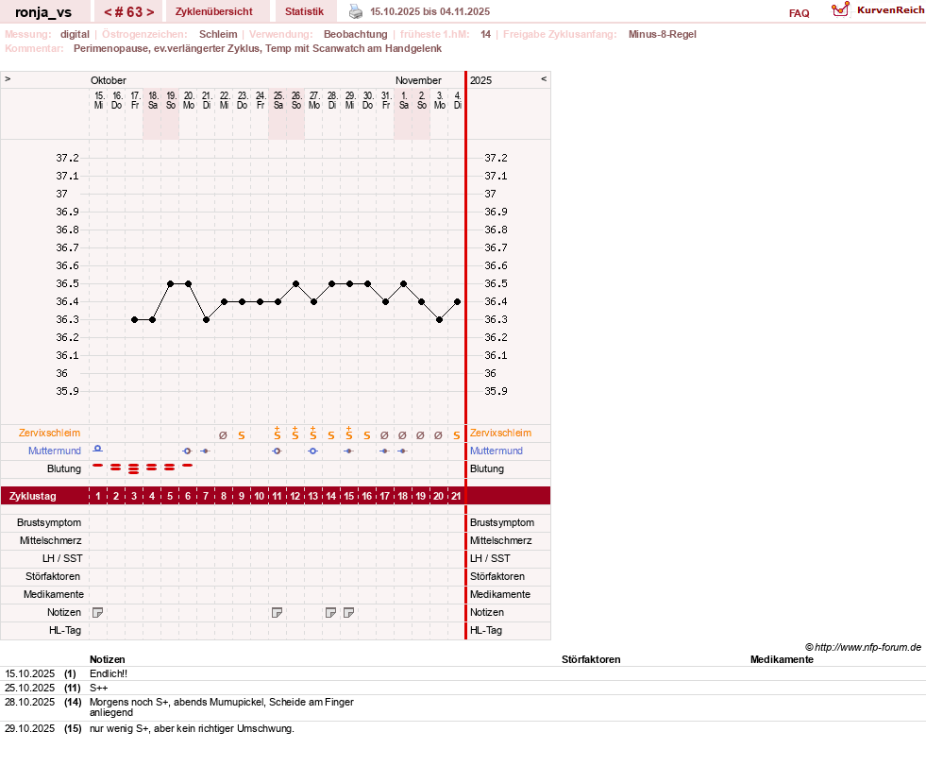This screenshot has height=766, width=926.
Task: Open the note icon on cycle day 14
Action: pos(330,613)
